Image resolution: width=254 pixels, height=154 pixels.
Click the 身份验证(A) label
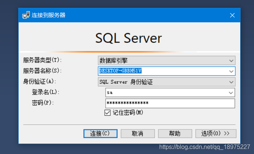coord(40,81)
